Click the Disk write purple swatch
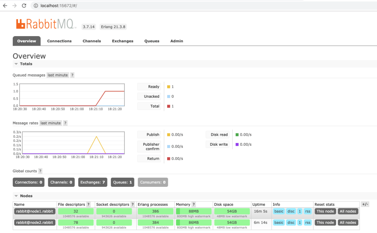This screenshot has height=233, width=377. [x=237, y=145]
